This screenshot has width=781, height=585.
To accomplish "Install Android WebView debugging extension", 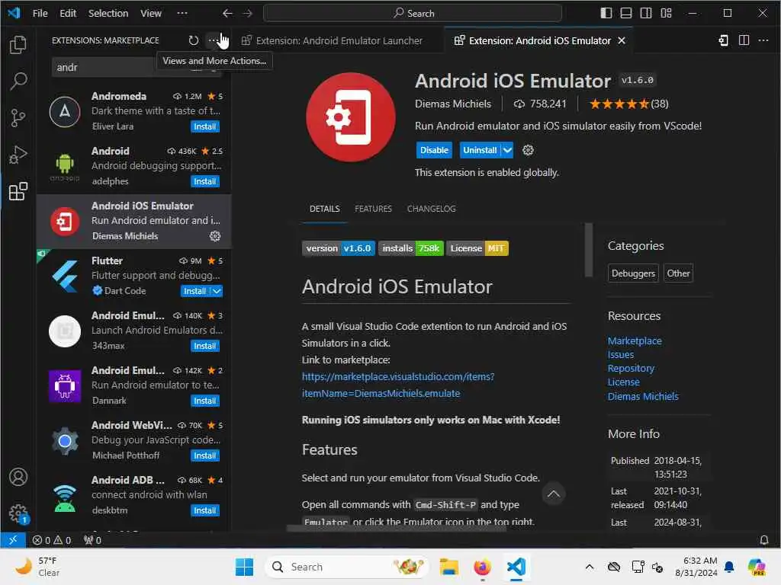I will [204, 456].
